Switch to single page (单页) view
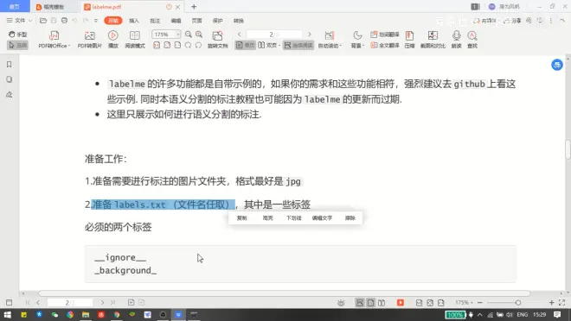571x321 pixels. click(245, 45)
